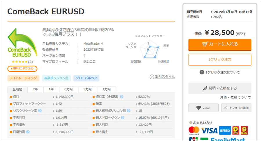Click the first yellow convenience store payment icon
The image size is (261, 141).
pyautogui.click(x=236, y=131)
